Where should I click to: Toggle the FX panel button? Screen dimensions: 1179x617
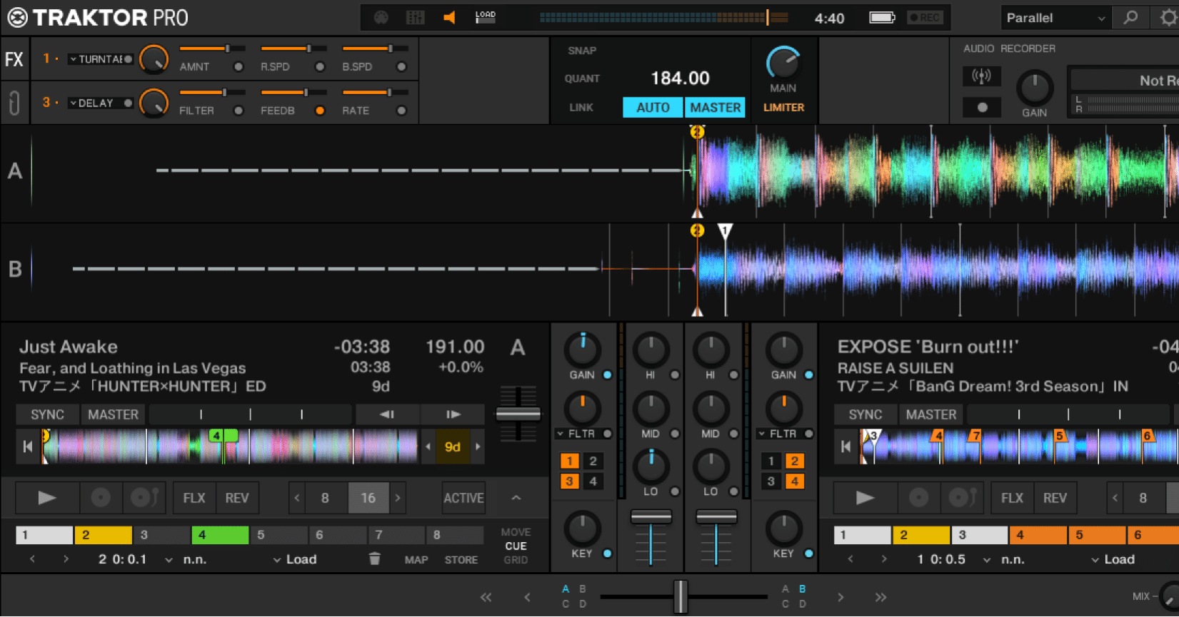(x=14, y=59)
